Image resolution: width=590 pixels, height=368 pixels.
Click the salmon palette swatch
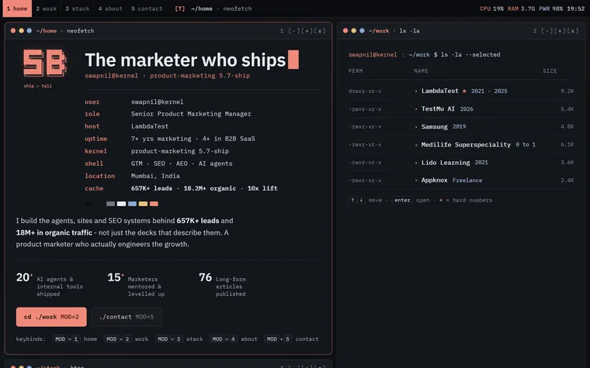point(154,204)
